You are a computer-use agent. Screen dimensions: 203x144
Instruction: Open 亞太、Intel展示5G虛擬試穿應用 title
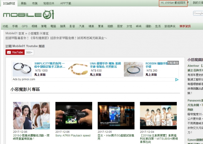point(116,137)
